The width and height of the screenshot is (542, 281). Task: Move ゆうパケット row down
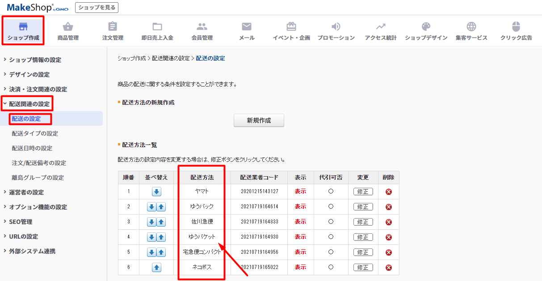[x=151, y=237]
